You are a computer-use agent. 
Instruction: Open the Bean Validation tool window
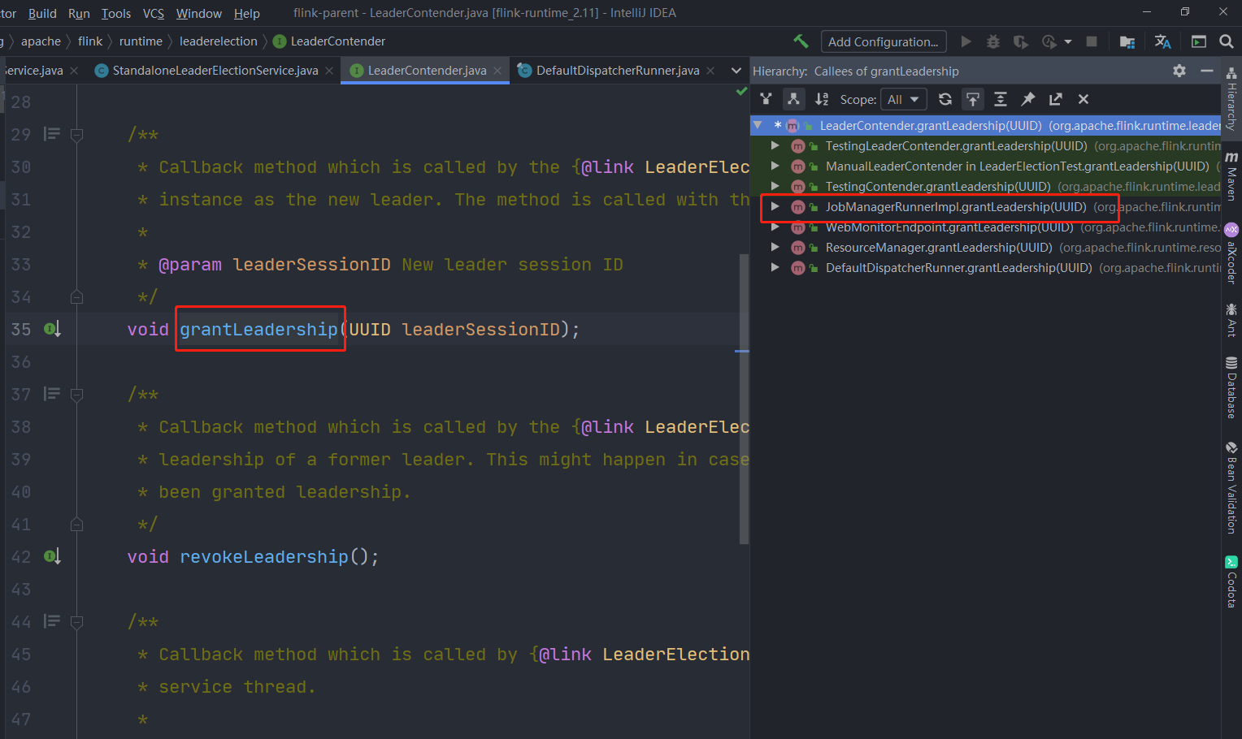point(1231,487)
